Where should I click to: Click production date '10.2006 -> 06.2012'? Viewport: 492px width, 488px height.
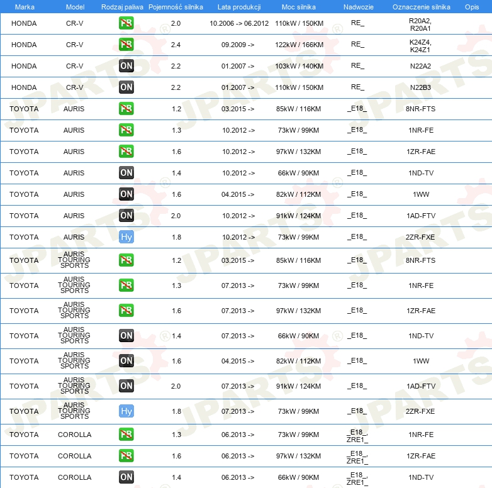coord(239,23)
